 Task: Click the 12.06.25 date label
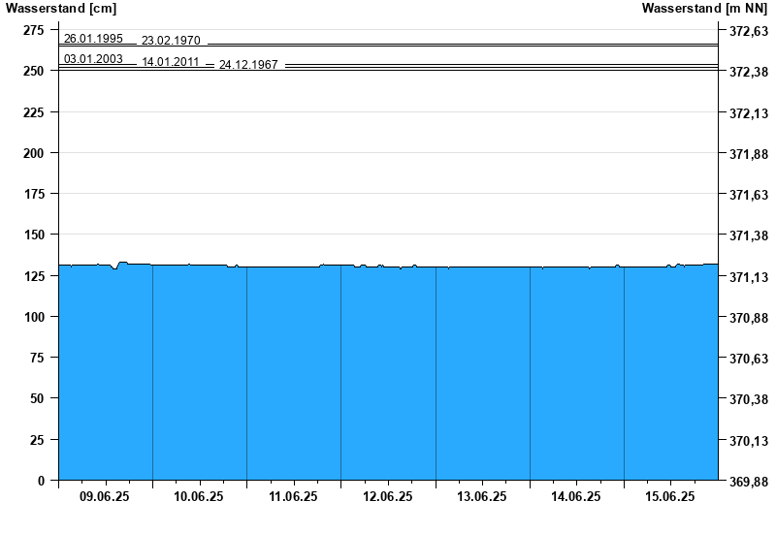(x=387, y=496)
